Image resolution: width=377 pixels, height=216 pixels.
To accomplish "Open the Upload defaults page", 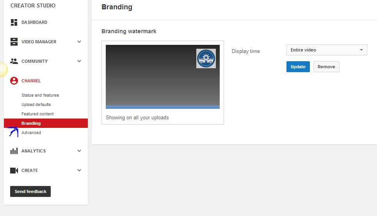I will click(36, 104).
